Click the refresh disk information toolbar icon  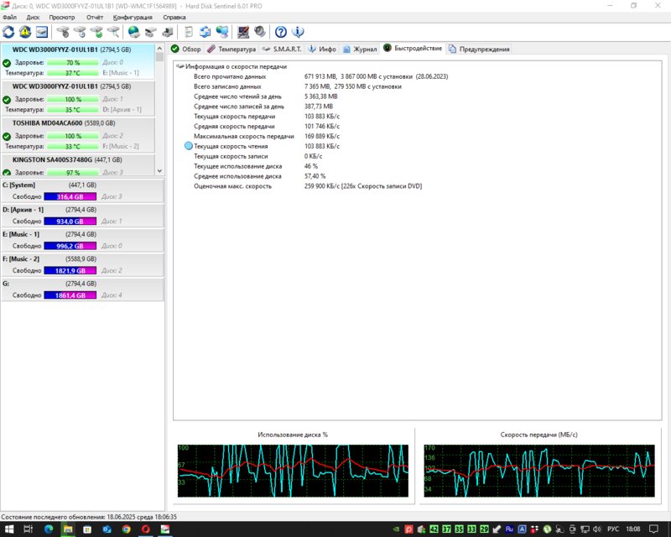9,32
